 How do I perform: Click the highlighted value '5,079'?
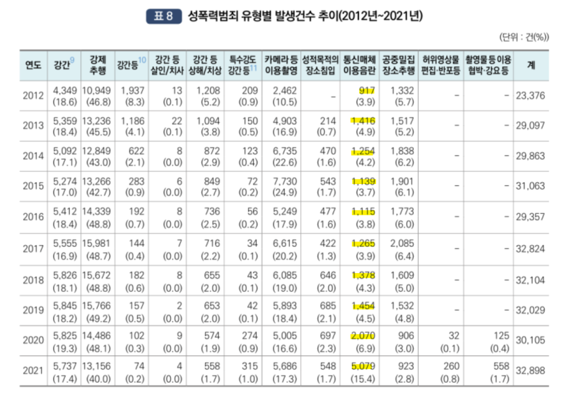click(x=363, y=366)
